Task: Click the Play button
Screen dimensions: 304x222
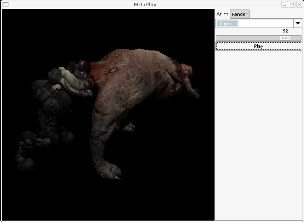Action: pyautogui.click(x=259, y=46)
